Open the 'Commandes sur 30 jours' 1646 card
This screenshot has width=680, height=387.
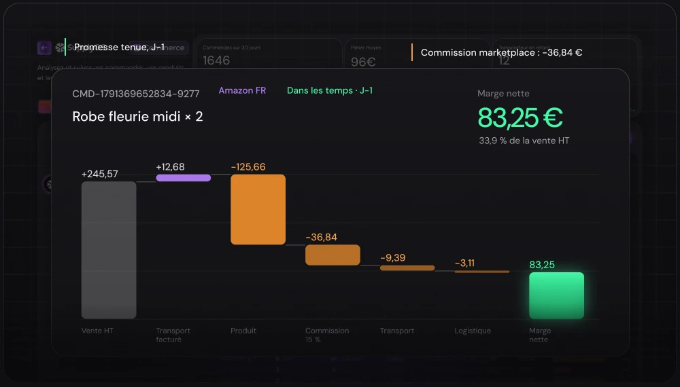[x=269, y=56]
